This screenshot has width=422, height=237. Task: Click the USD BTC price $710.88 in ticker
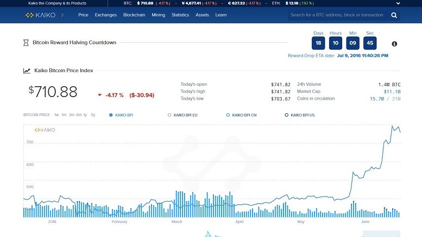click(x=145, y=3)
